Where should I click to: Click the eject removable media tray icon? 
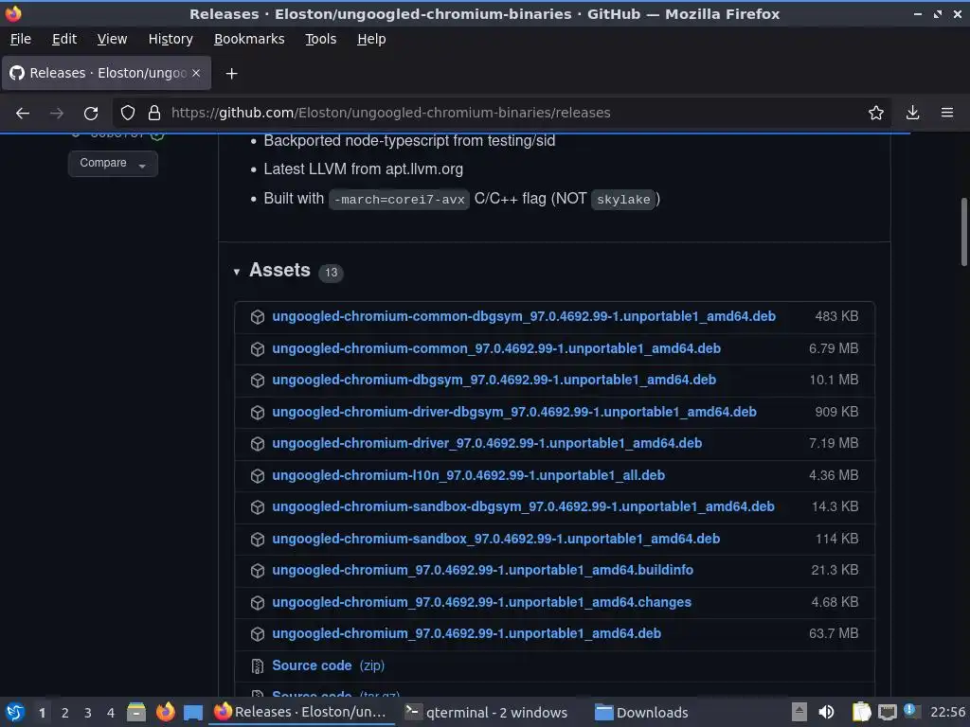(799, 712)
